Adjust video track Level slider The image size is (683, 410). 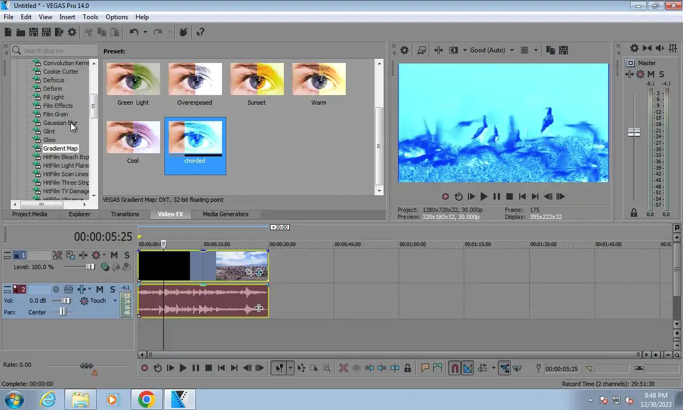point(90,266)
